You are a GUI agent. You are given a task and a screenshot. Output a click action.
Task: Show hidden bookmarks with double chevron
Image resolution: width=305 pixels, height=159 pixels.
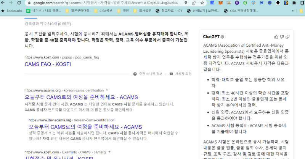[292, 11]
